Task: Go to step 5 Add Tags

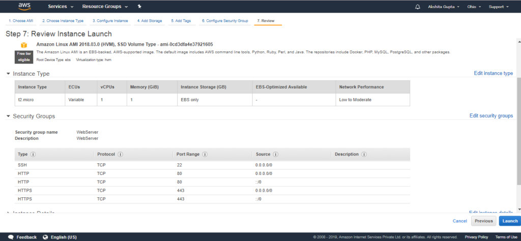Action: (181, 20)
